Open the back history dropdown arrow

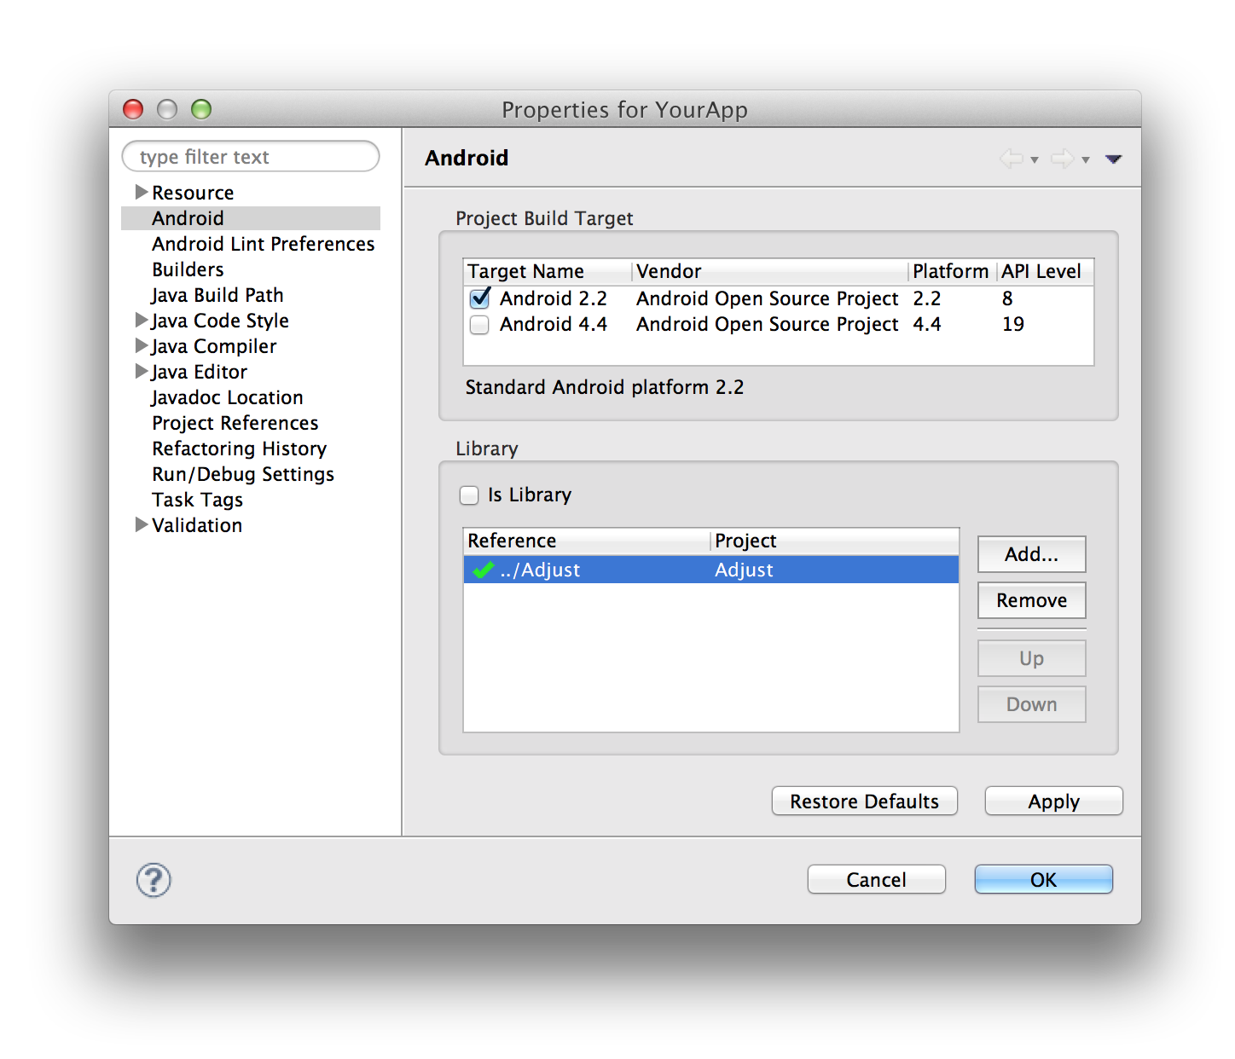tap(1035, 160)
